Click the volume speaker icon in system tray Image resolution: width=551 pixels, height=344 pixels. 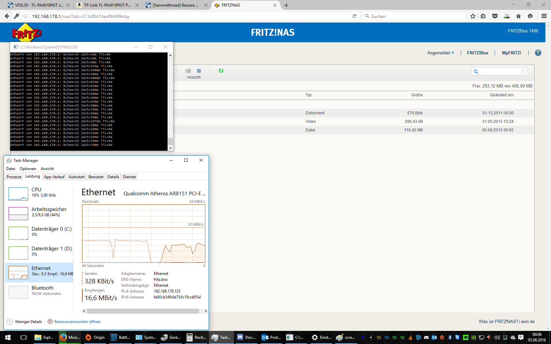click(x=497, y=337)
